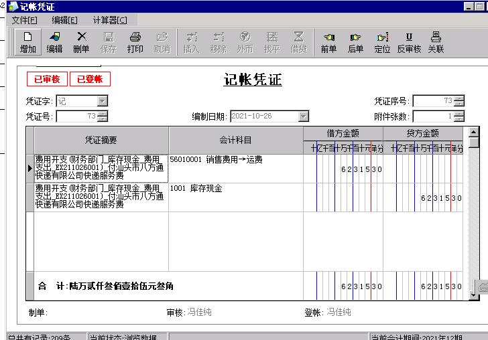The image size is (488, 340).
Task: Open the 文件[F] menu
Action: 25,20
